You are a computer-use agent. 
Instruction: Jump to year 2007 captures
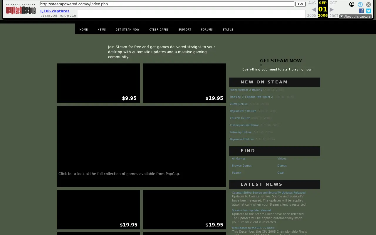pyautogui.click(x=334, y=16)
